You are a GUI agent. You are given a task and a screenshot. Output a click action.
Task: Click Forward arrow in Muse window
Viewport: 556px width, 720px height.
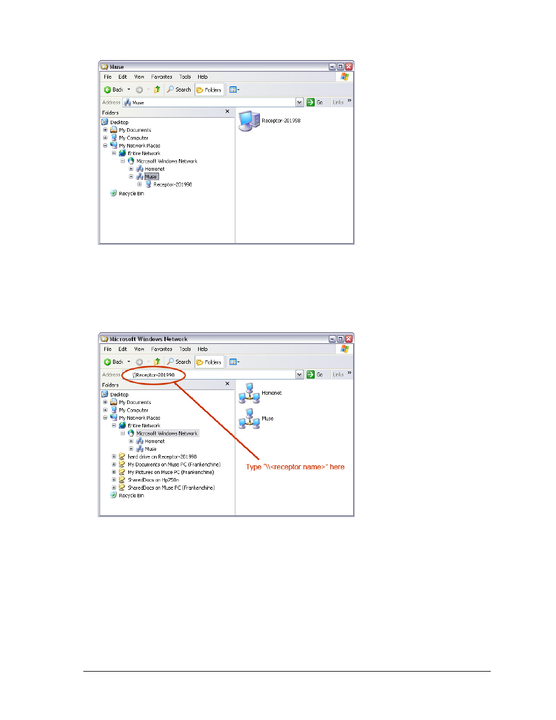139,90
